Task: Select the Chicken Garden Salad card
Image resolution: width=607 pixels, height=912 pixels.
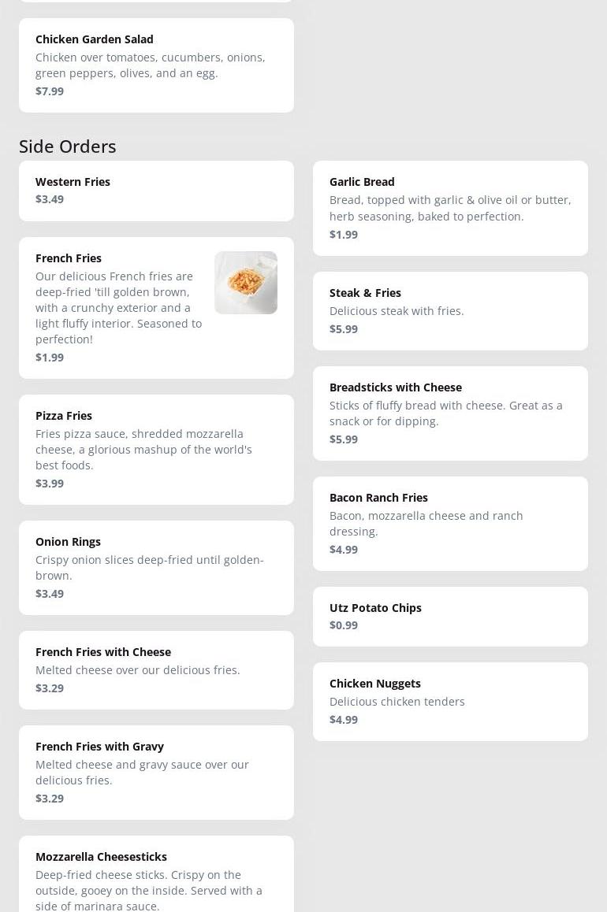Action: [x=156, y=65]
